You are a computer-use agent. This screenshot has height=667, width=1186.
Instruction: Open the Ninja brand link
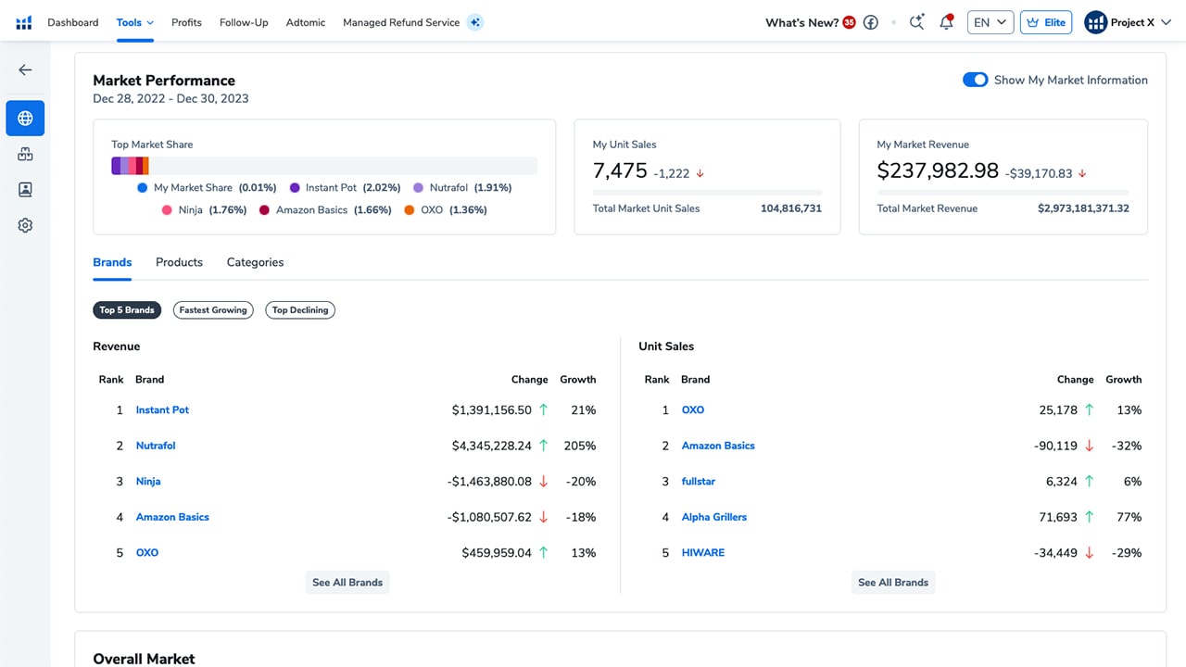point(148,482)
